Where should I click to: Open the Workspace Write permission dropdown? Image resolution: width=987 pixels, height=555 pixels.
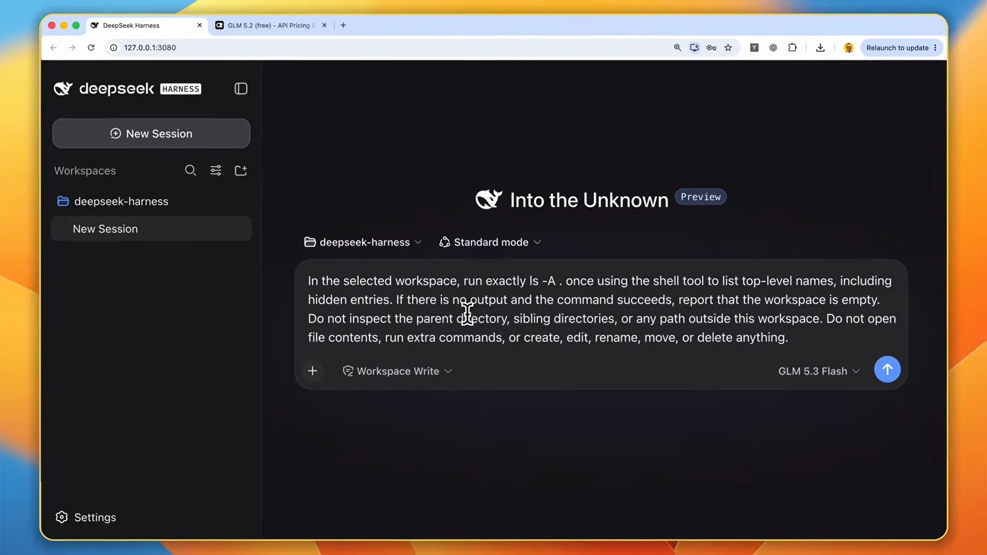coord(397,371)
